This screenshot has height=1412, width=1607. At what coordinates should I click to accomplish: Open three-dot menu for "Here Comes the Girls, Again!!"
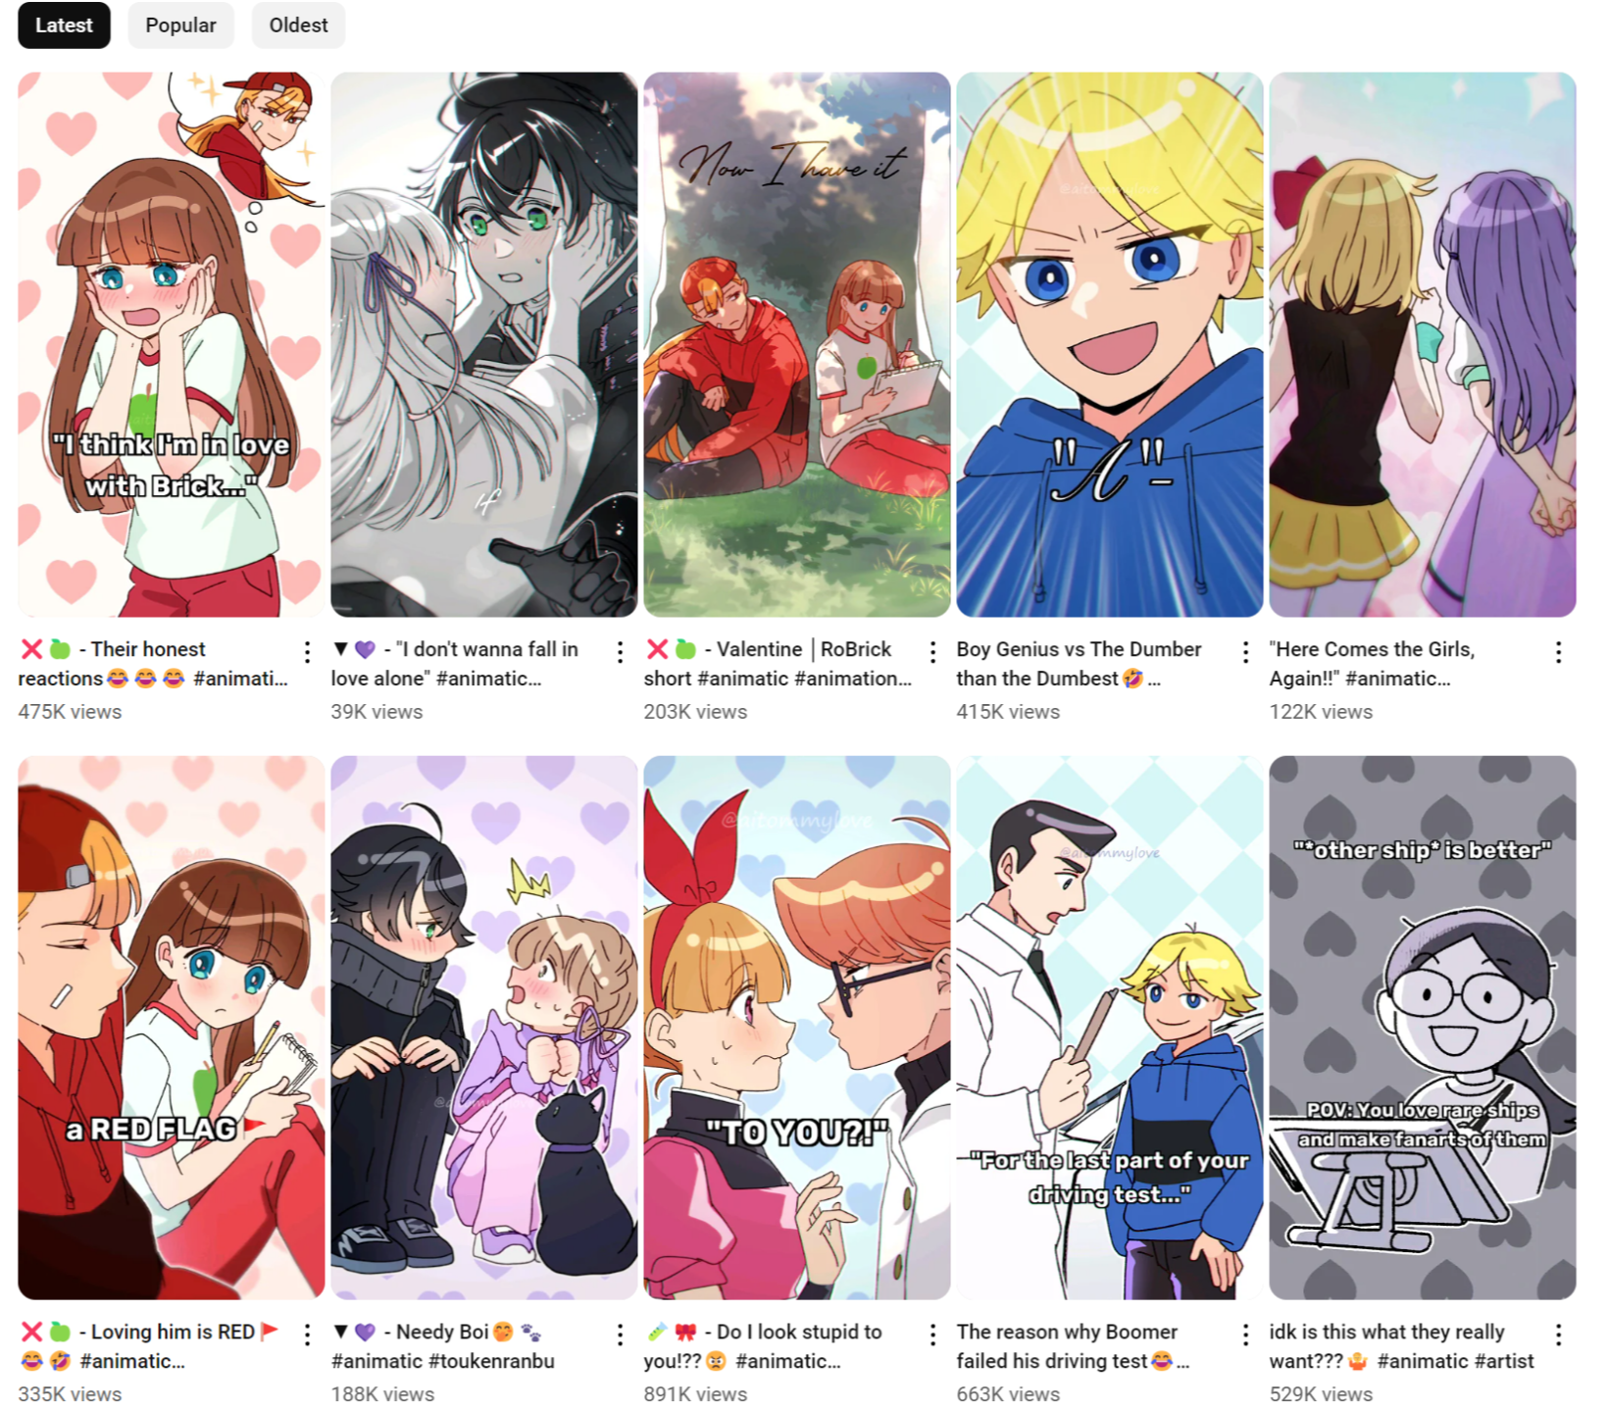click(1558, 652)
